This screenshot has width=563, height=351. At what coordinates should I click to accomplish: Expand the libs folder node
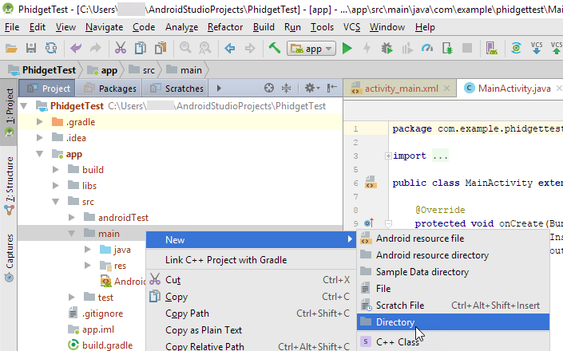pos(56,186)
